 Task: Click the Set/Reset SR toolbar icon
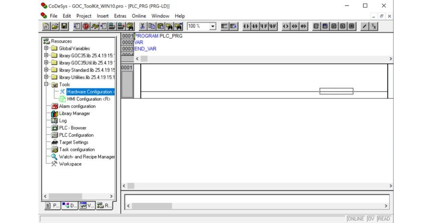373,26
